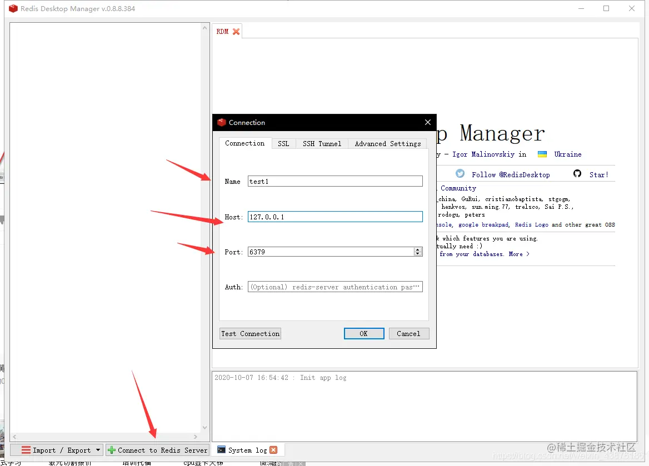This screenshot has width=649, height=466.
Task: Click the green plus Connect icon
Action: click(111, 450)
